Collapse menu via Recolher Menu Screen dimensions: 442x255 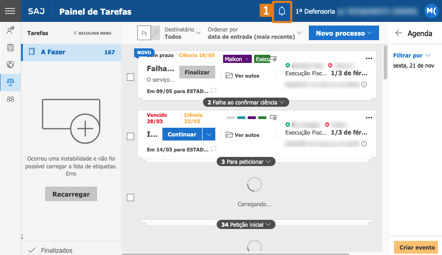click(92, 33)
